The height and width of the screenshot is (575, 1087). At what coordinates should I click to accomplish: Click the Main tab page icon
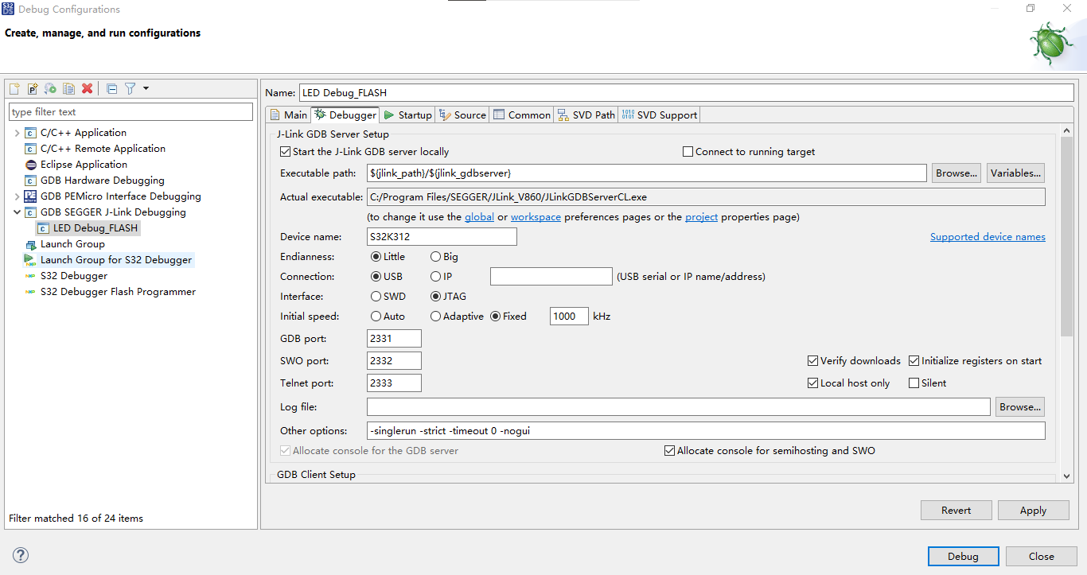[x=275, y=115]
